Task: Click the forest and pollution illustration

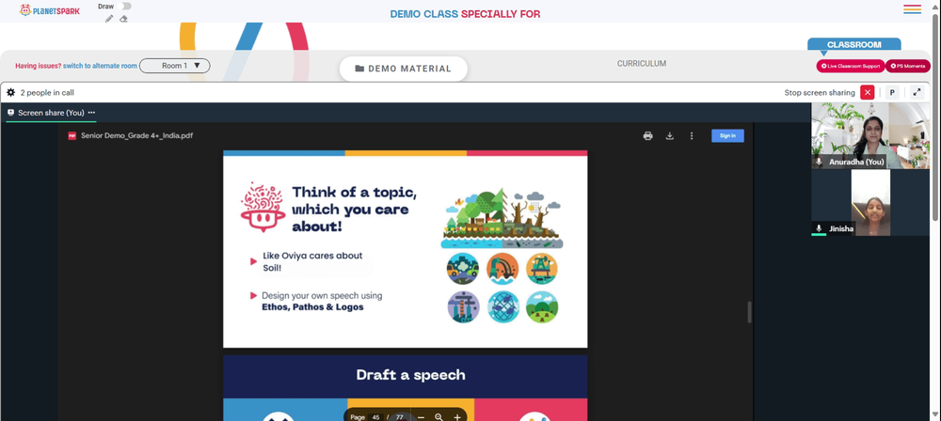Action: [502, 218]
